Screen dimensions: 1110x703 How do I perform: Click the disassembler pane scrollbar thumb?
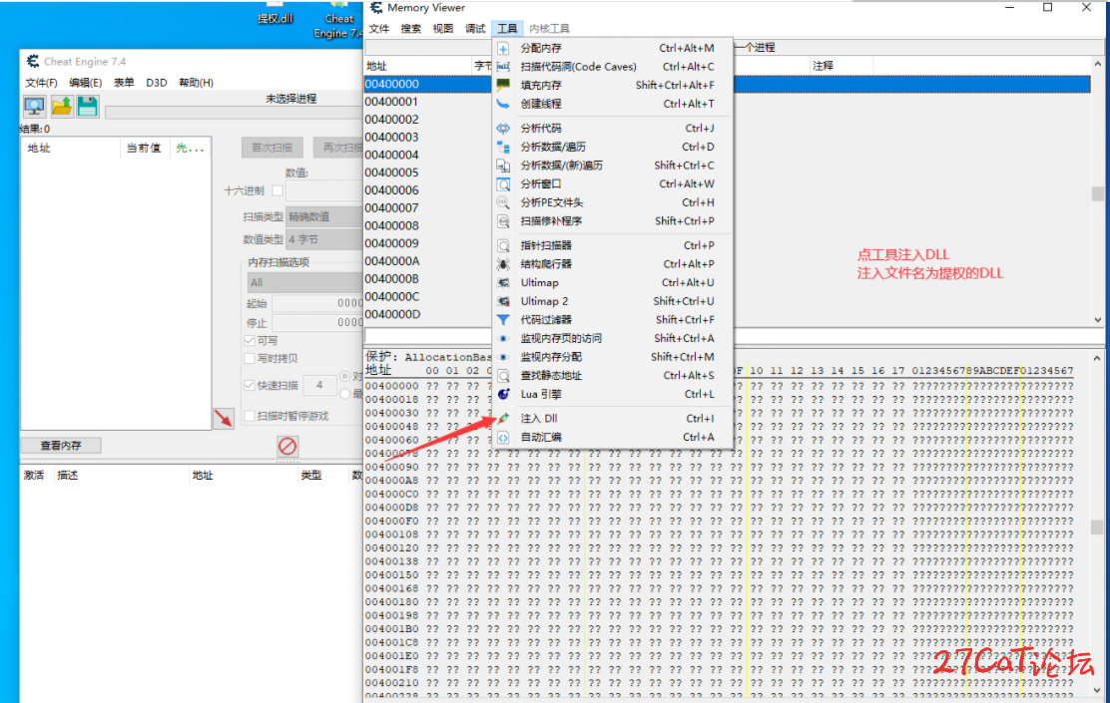(x=1097, y=193)
